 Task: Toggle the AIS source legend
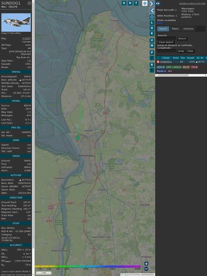170,71
